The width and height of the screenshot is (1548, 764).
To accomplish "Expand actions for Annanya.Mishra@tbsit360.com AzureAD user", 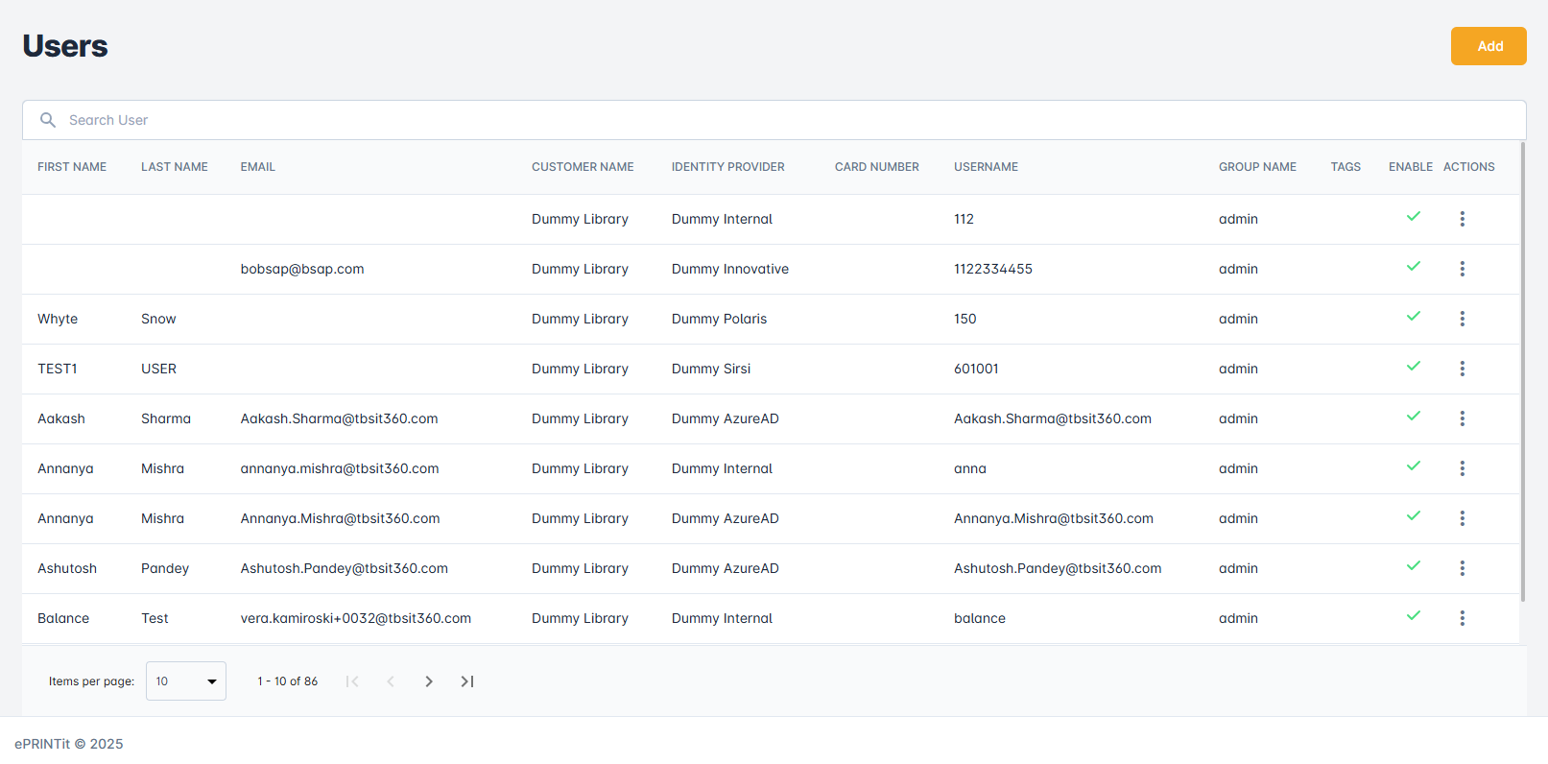I will coord(1462,518).
